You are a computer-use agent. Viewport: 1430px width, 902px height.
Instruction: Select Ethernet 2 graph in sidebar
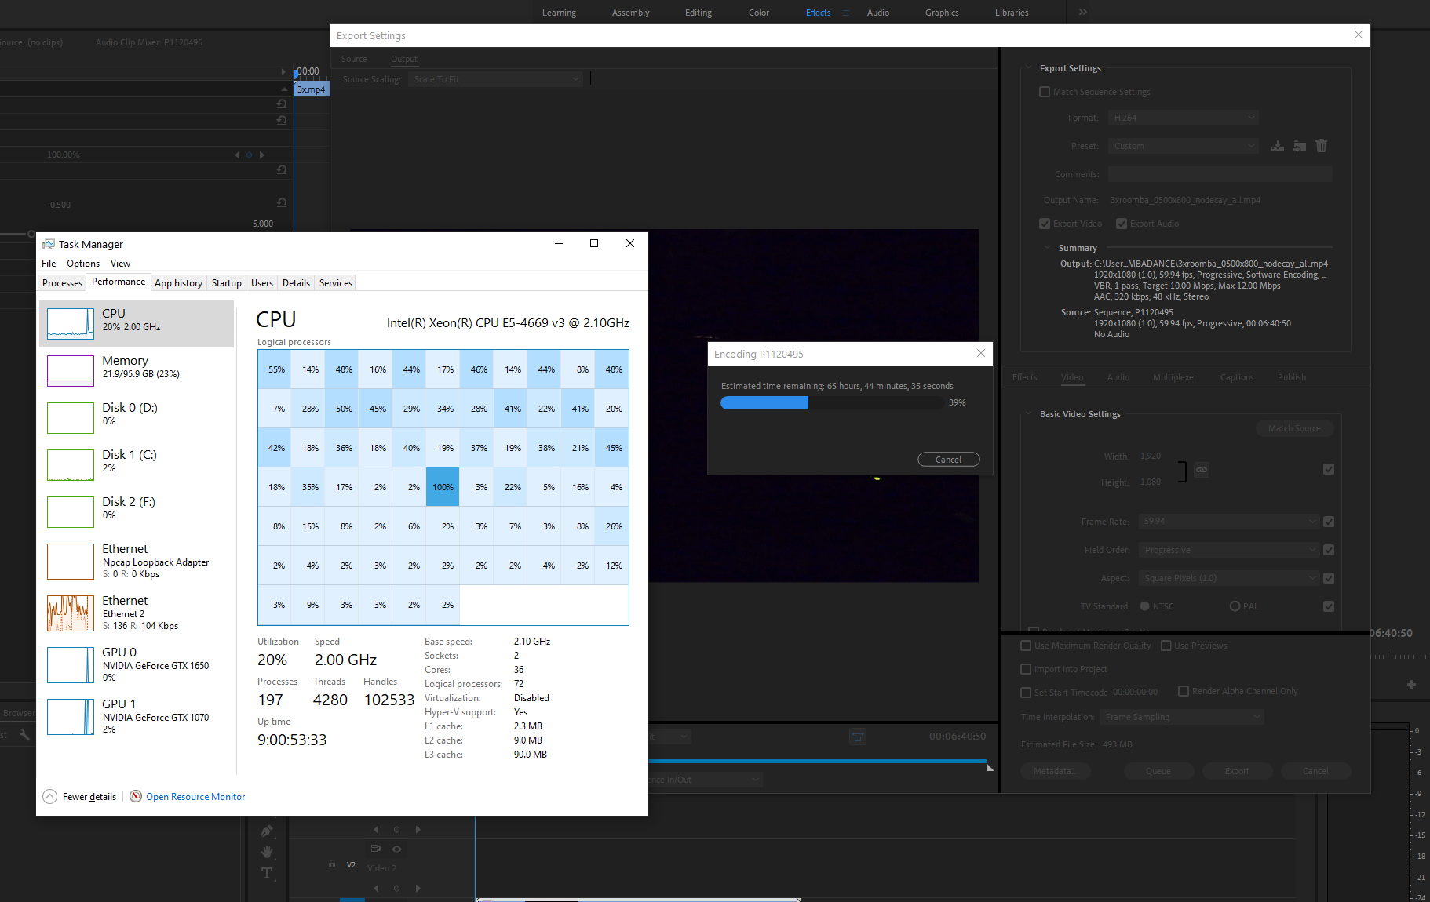[71, 613]
